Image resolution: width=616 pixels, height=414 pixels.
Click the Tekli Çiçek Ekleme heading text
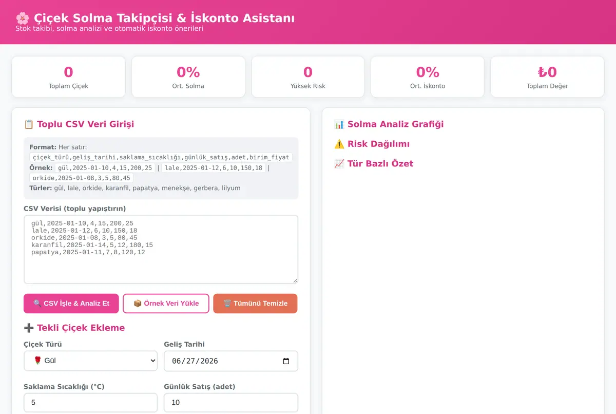(x=81, y=328)
